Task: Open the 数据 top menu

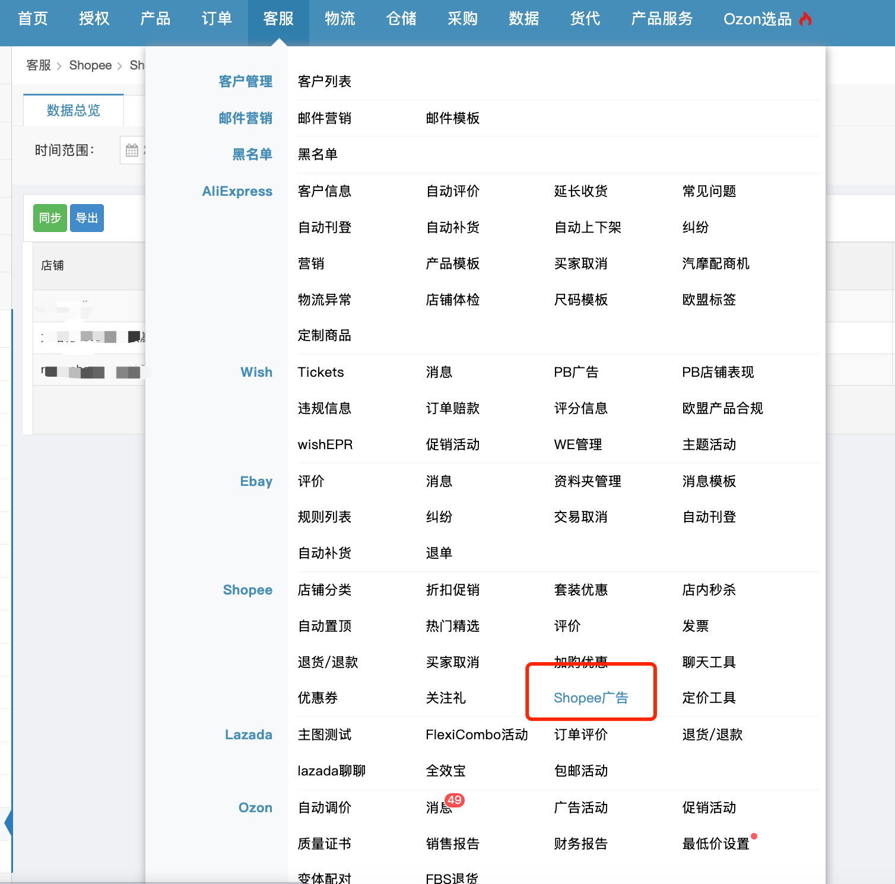Action: click(524, 19)
